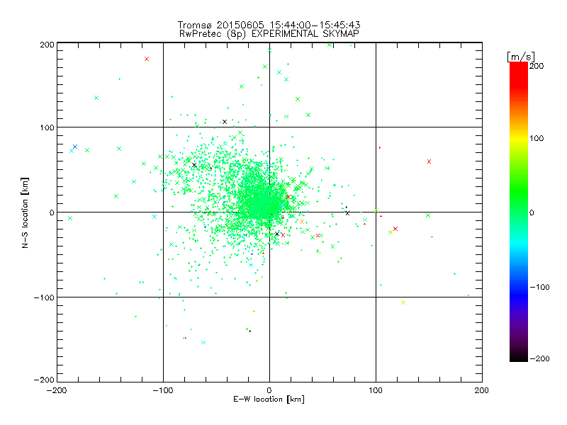Click the N-S axis tick label '100'
Screen dimensions: 567x425
[x=47, y=127]
